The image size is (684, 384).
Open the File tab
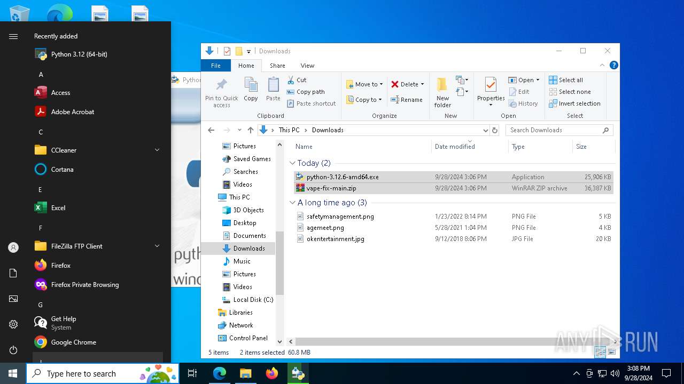pyautogui.click(x=216, y=66)
